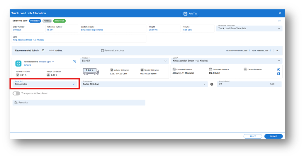304x158 pixels.
Task: Open recommended vehicle in external link icon
Action: click(x=74, y=62)
